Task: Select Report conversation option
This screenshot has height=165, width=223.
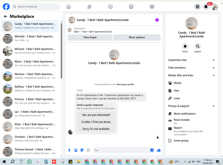Action: 191,131
